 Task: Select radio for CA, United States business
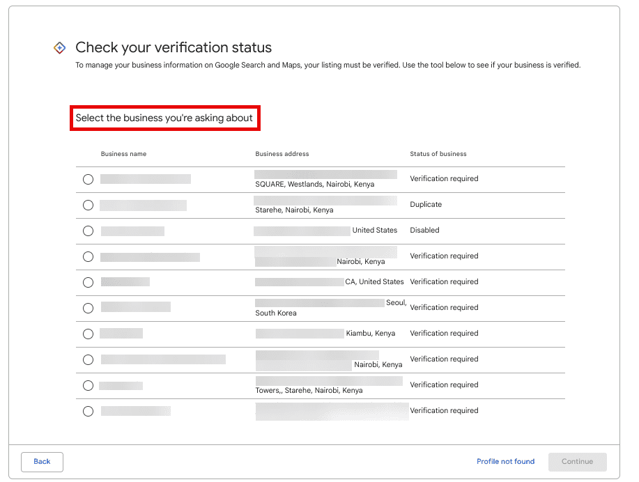click(x=88, y=282)
